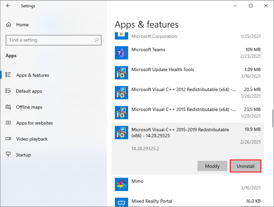Select the Default apps sidebar icon
The image size is (274, 207).
pyautogui.click(x=8, y=91)
